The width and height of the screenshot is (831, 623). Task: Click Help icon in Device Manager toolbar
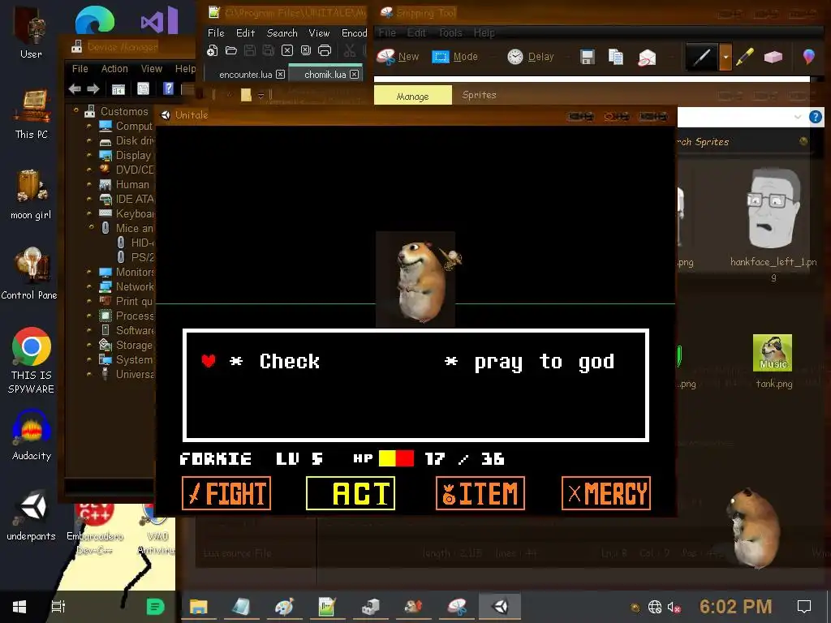(x=168, y=88)
